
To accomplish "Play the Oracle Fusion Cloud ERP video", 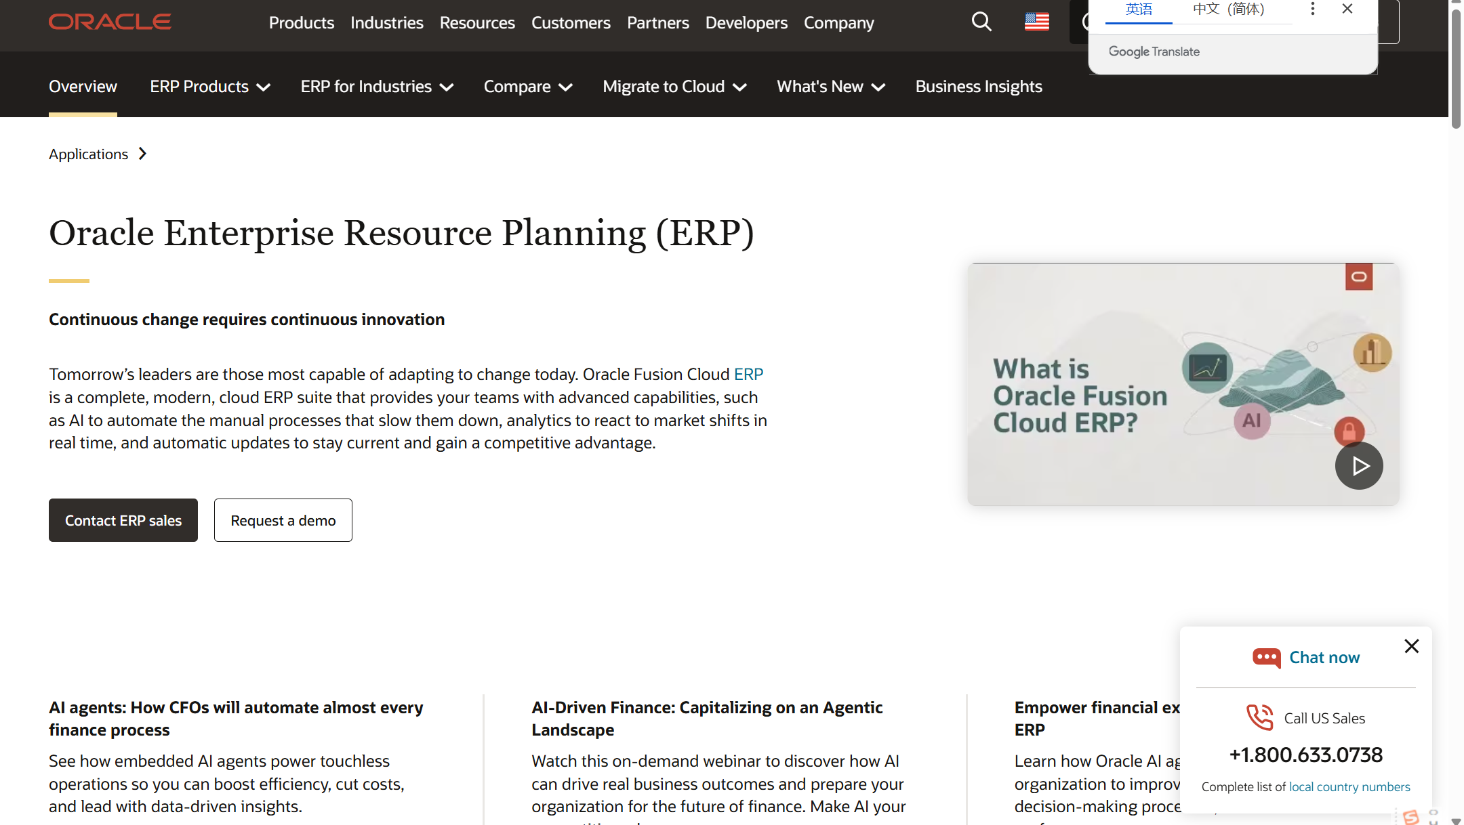I will pyautogui.click(x=1359, y=465).
